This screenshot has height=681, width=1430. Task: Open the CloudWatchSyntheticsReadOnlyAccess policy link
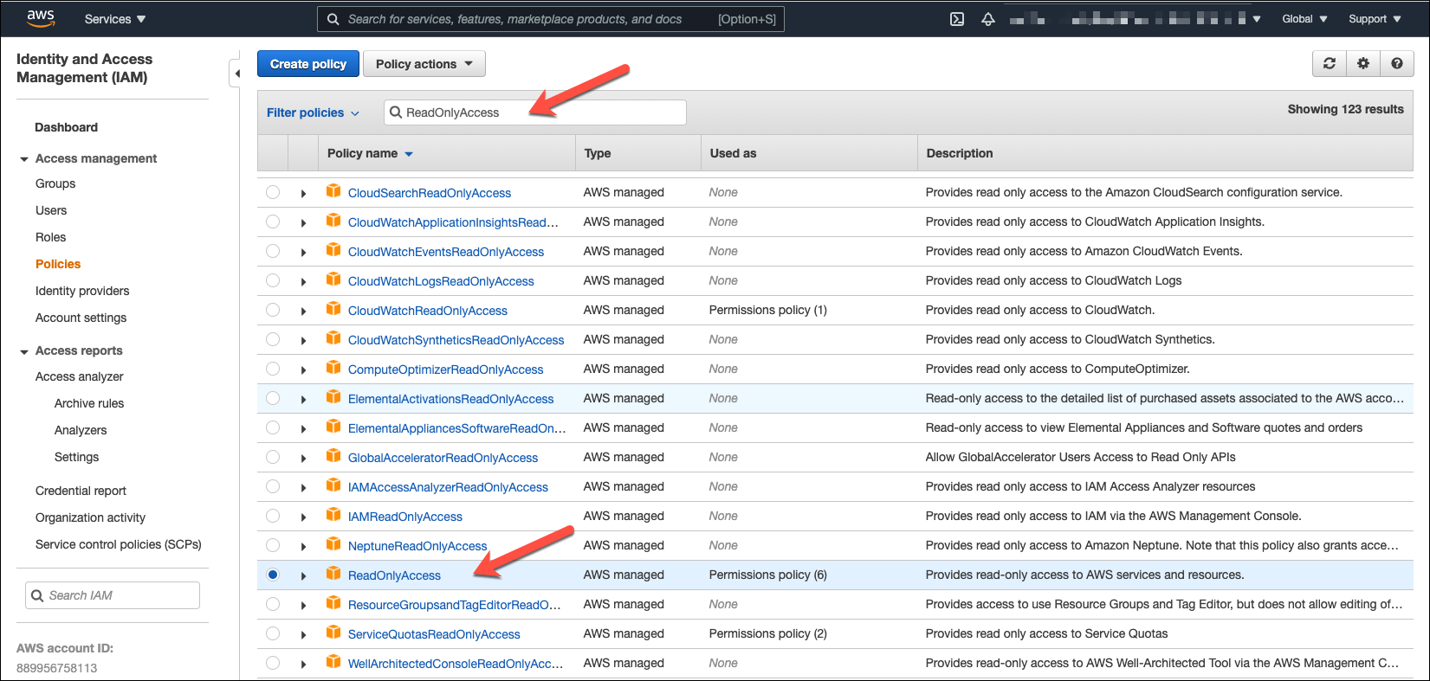[x=456, y=340]
